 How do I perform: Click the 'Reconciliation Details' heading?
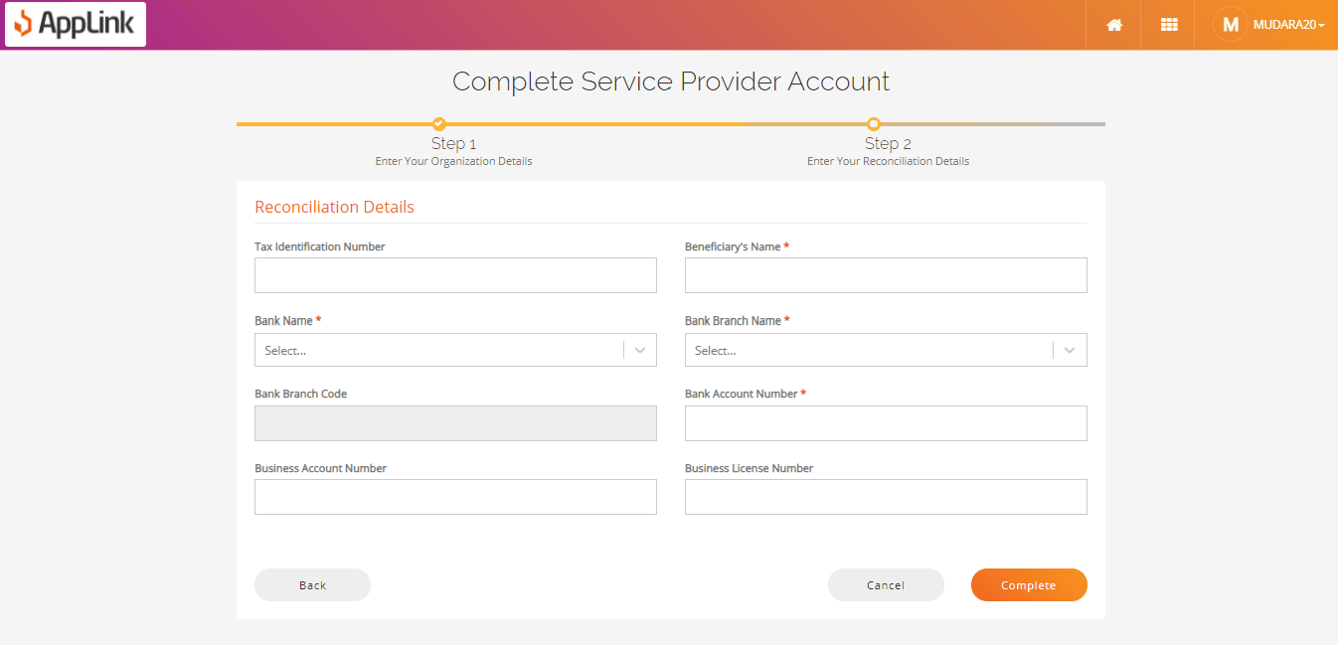coord(334,207)
